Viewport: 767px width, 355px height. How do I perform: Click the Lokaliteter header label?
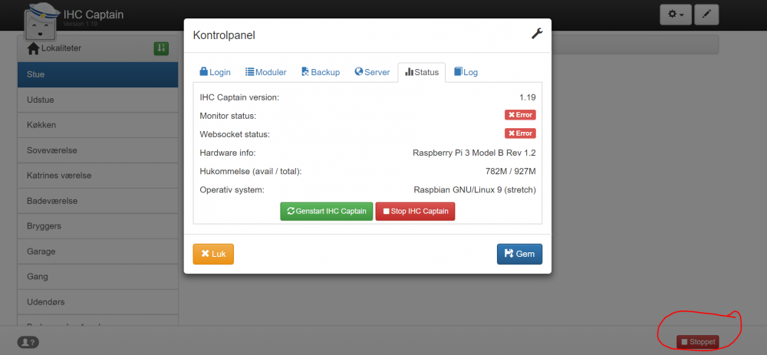(x=61, y=48)
